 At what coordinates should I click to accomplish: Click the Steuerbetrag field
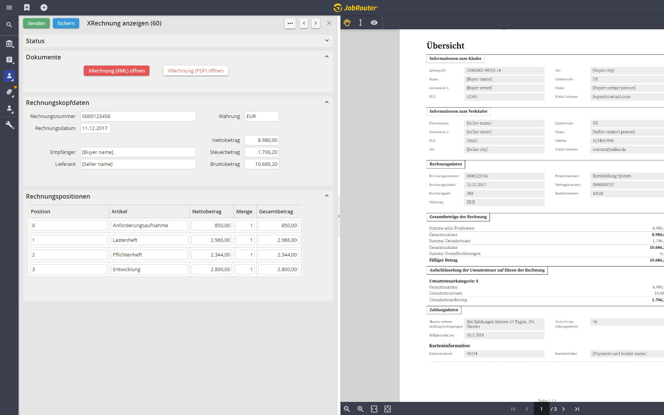point(262,152)
